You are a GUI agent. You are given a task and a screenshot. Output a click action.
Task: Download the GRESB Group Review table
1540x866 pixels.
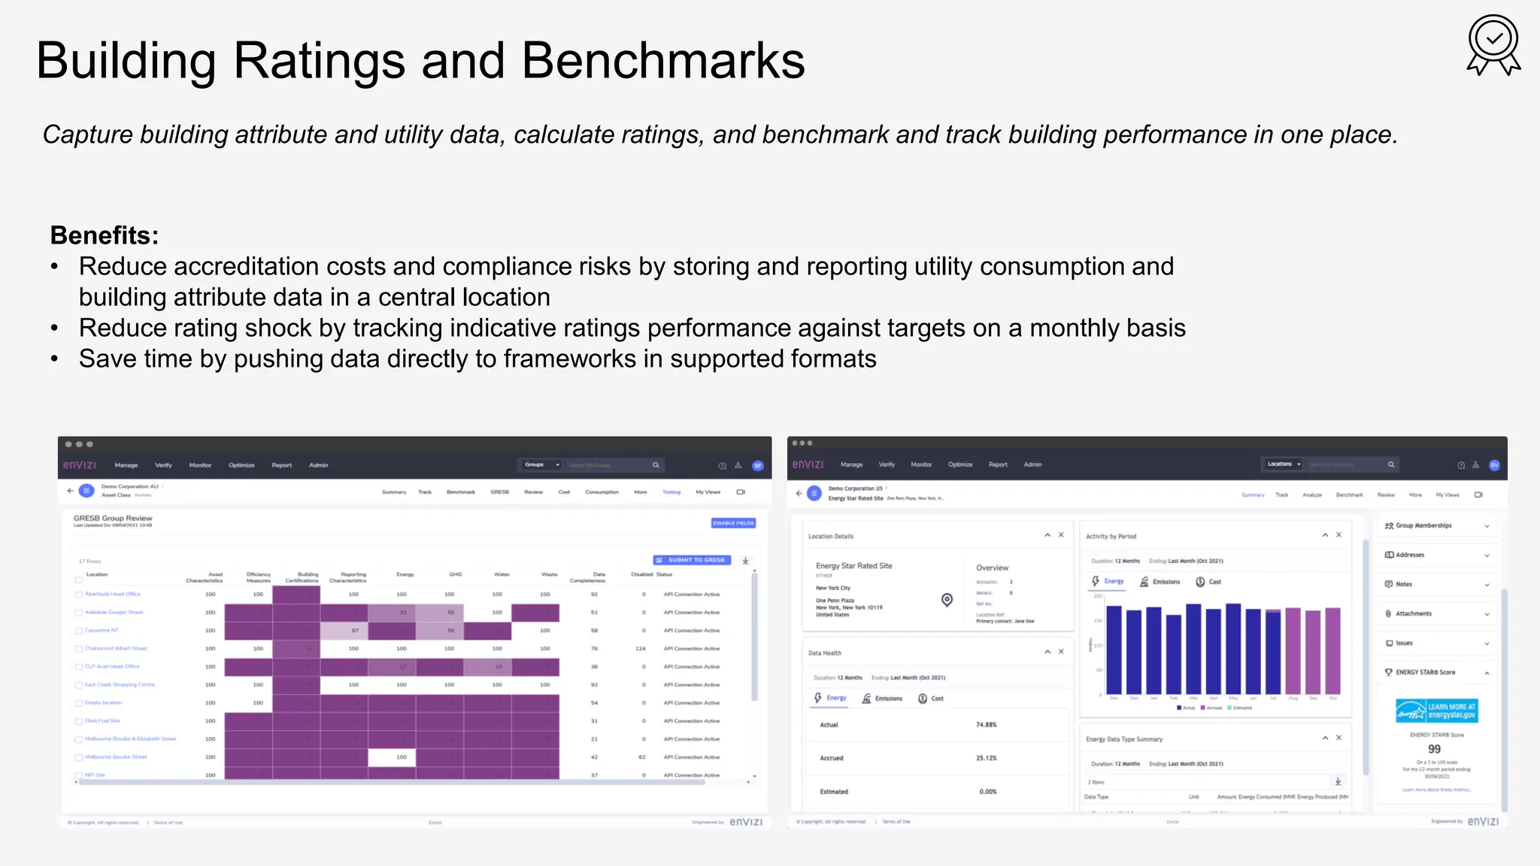[745, 561]
